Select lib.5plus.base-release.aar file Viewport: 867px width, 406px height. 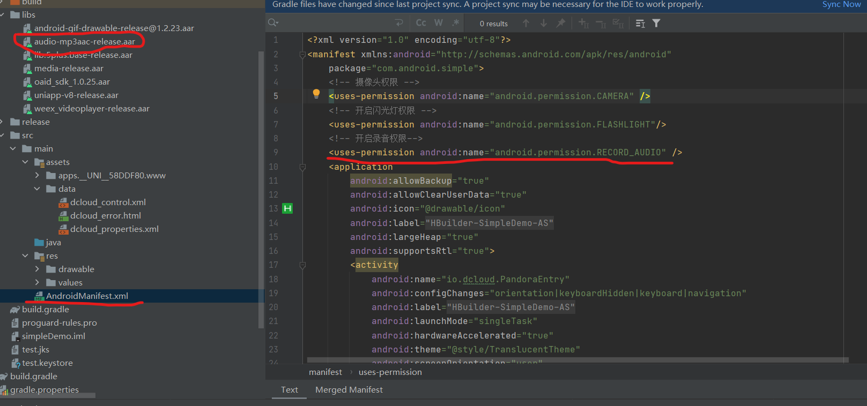click(x=83, y=55)
